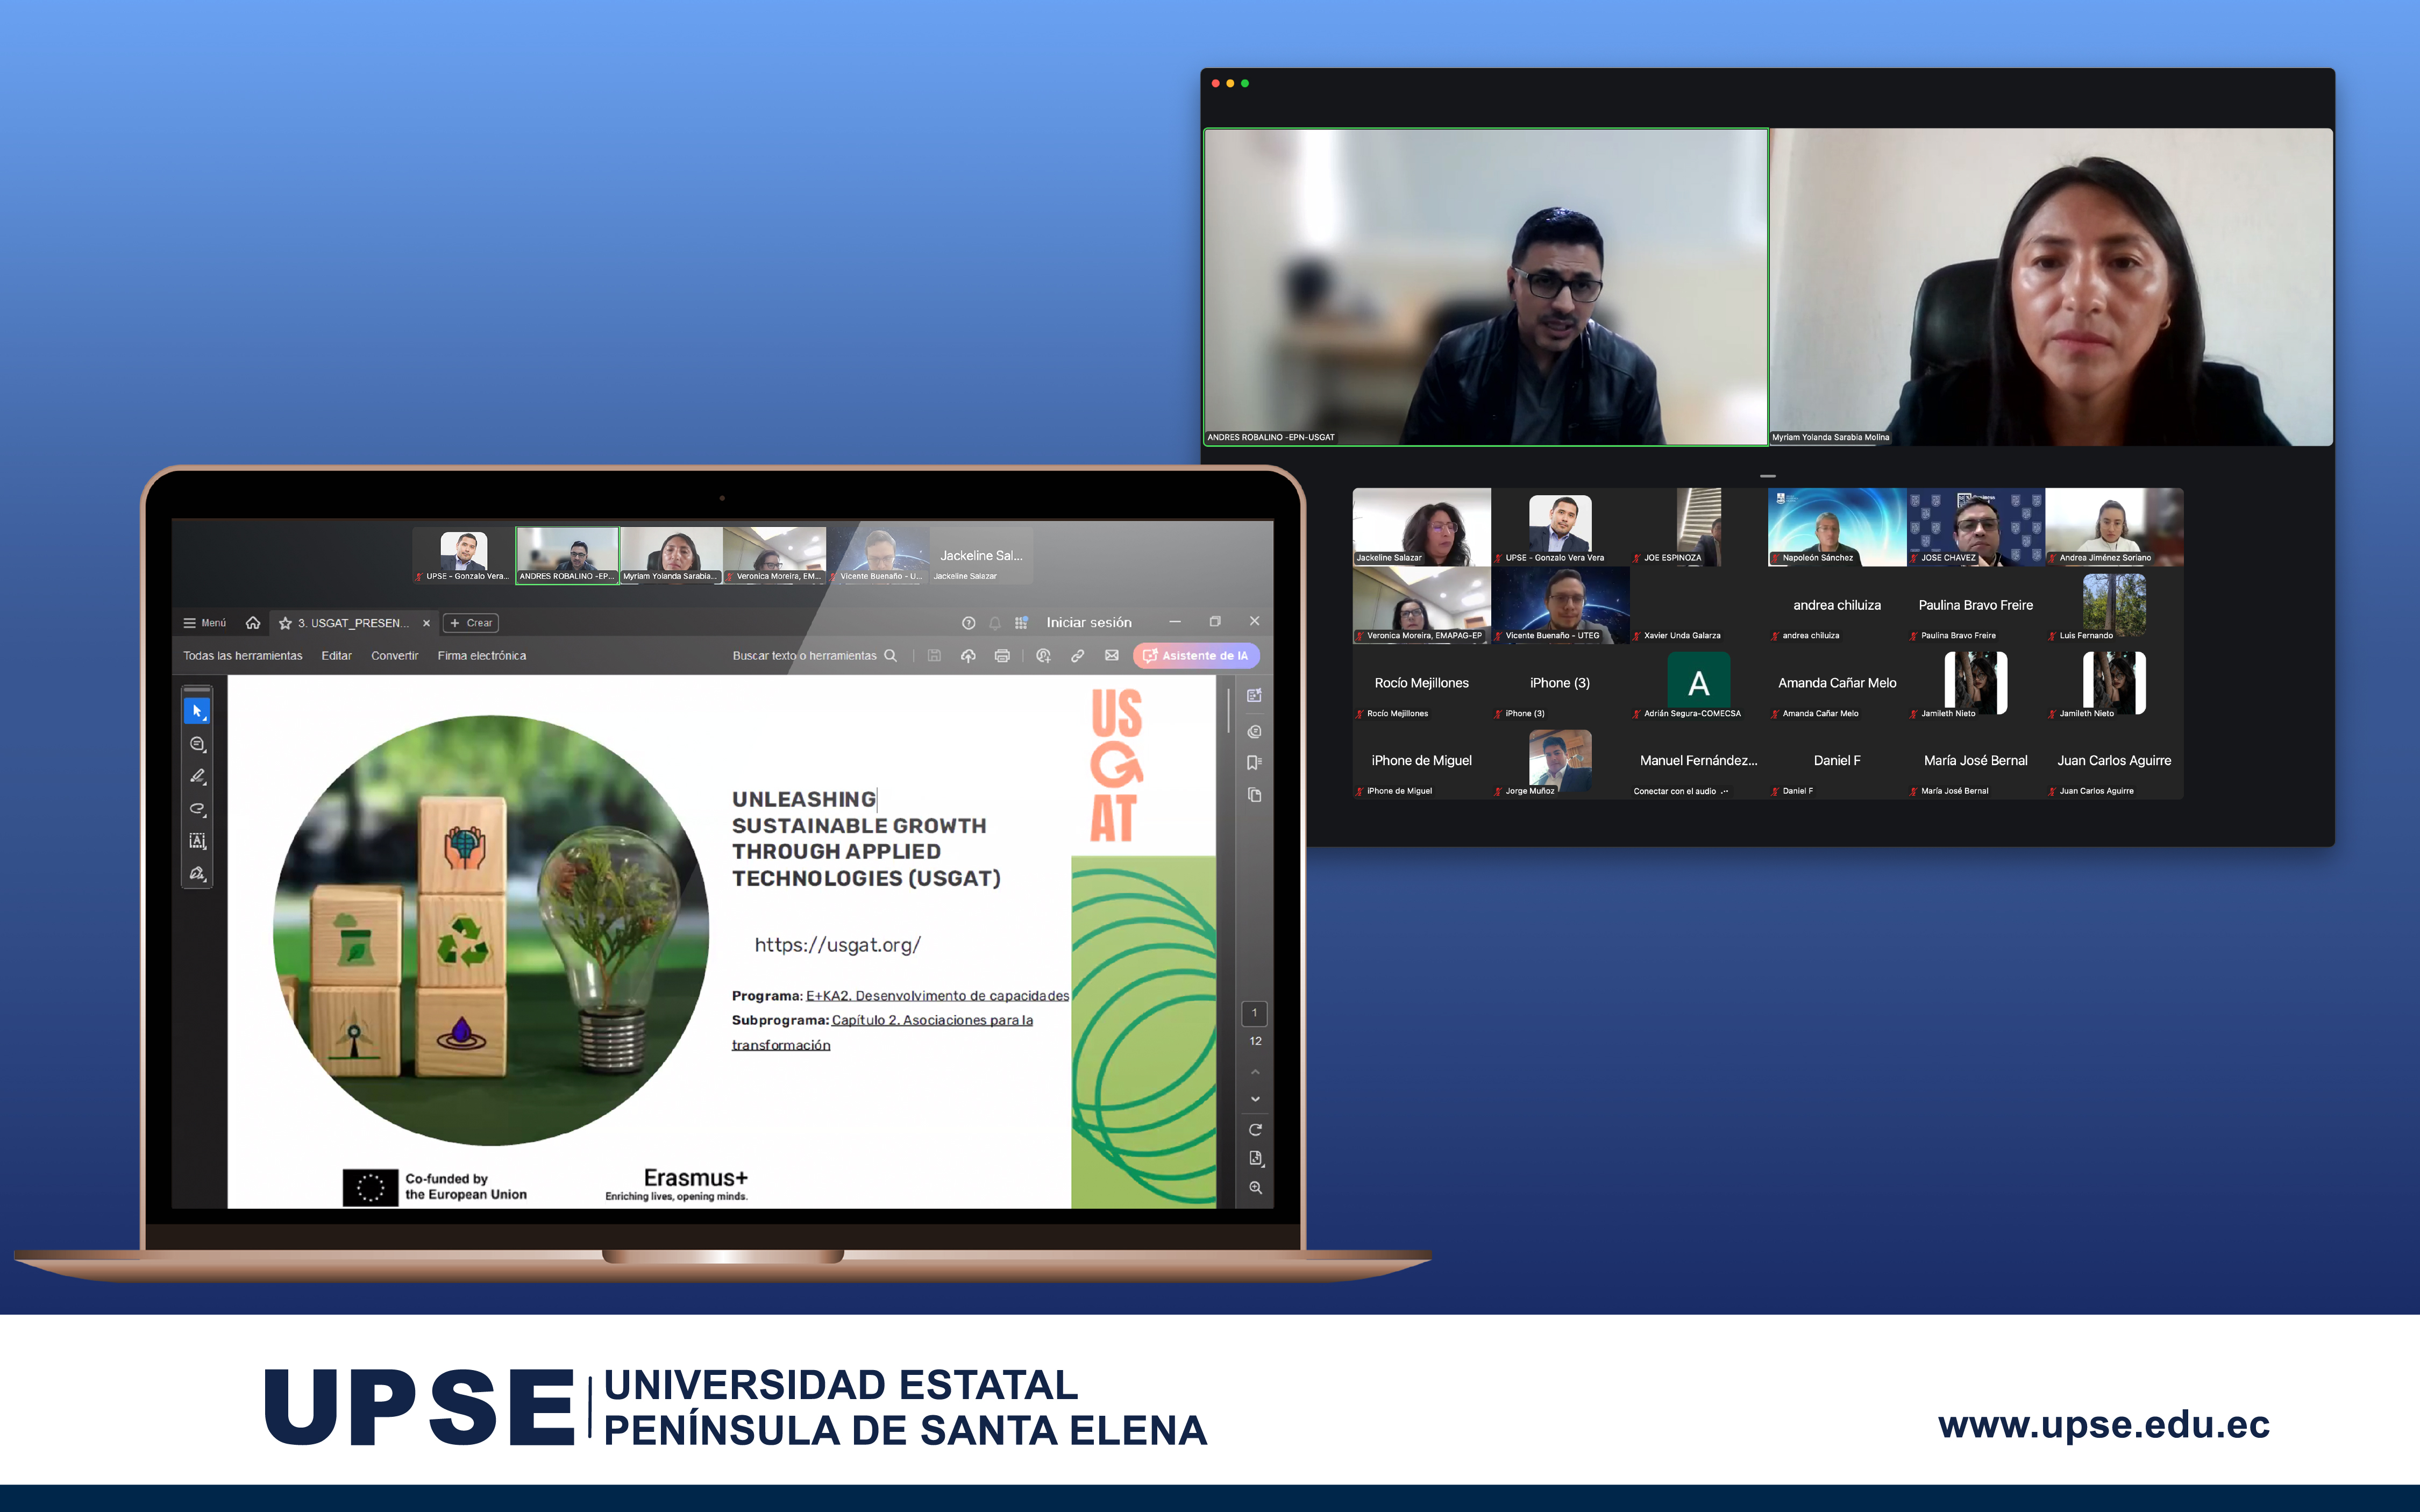This screenshot has width=2420, height=1512.
Task: Open the Capítulo 2. Asociaciones para la link
Action: tap(932, 1020)
